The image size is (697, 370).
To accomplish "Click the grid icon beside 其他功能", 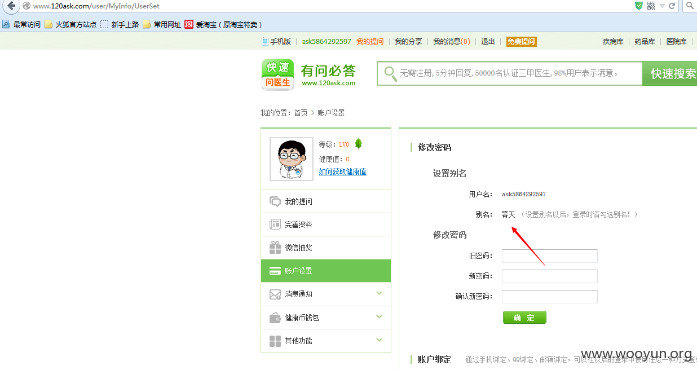I will pos(275,341).
